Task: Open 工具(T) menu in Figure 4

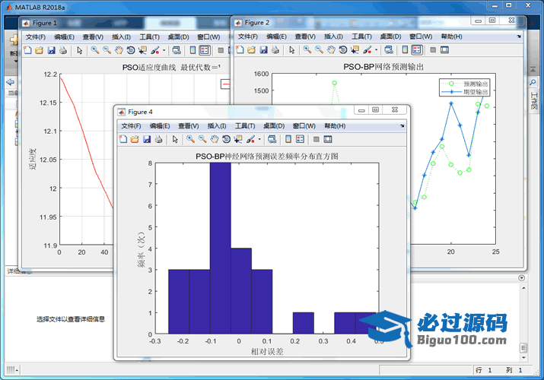Action: (x=245, y=126)
